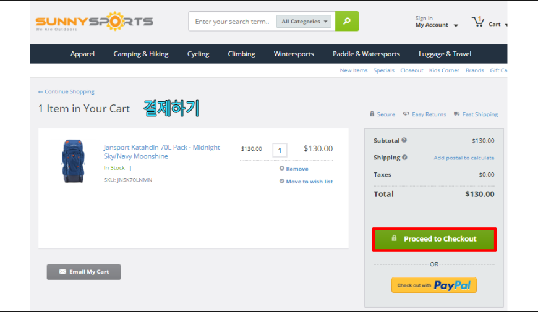Open the Closeout link
538x312 pixels.
tap(412, 70)
